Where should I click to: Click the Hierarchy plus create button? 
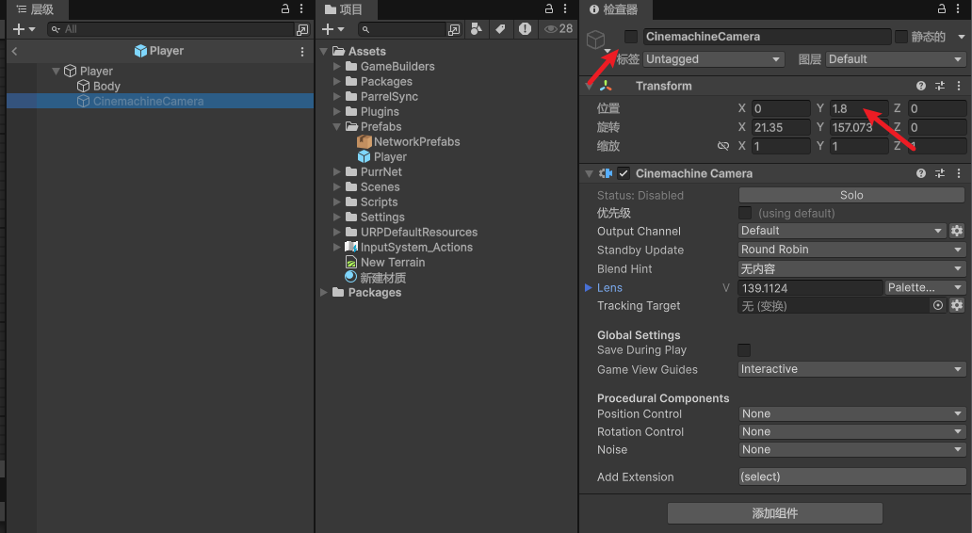point(24,29)
